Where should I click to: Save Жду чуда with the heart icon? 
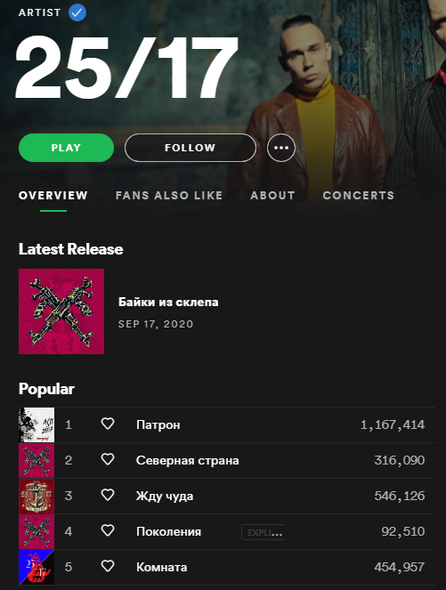click(x=108, y=495)
